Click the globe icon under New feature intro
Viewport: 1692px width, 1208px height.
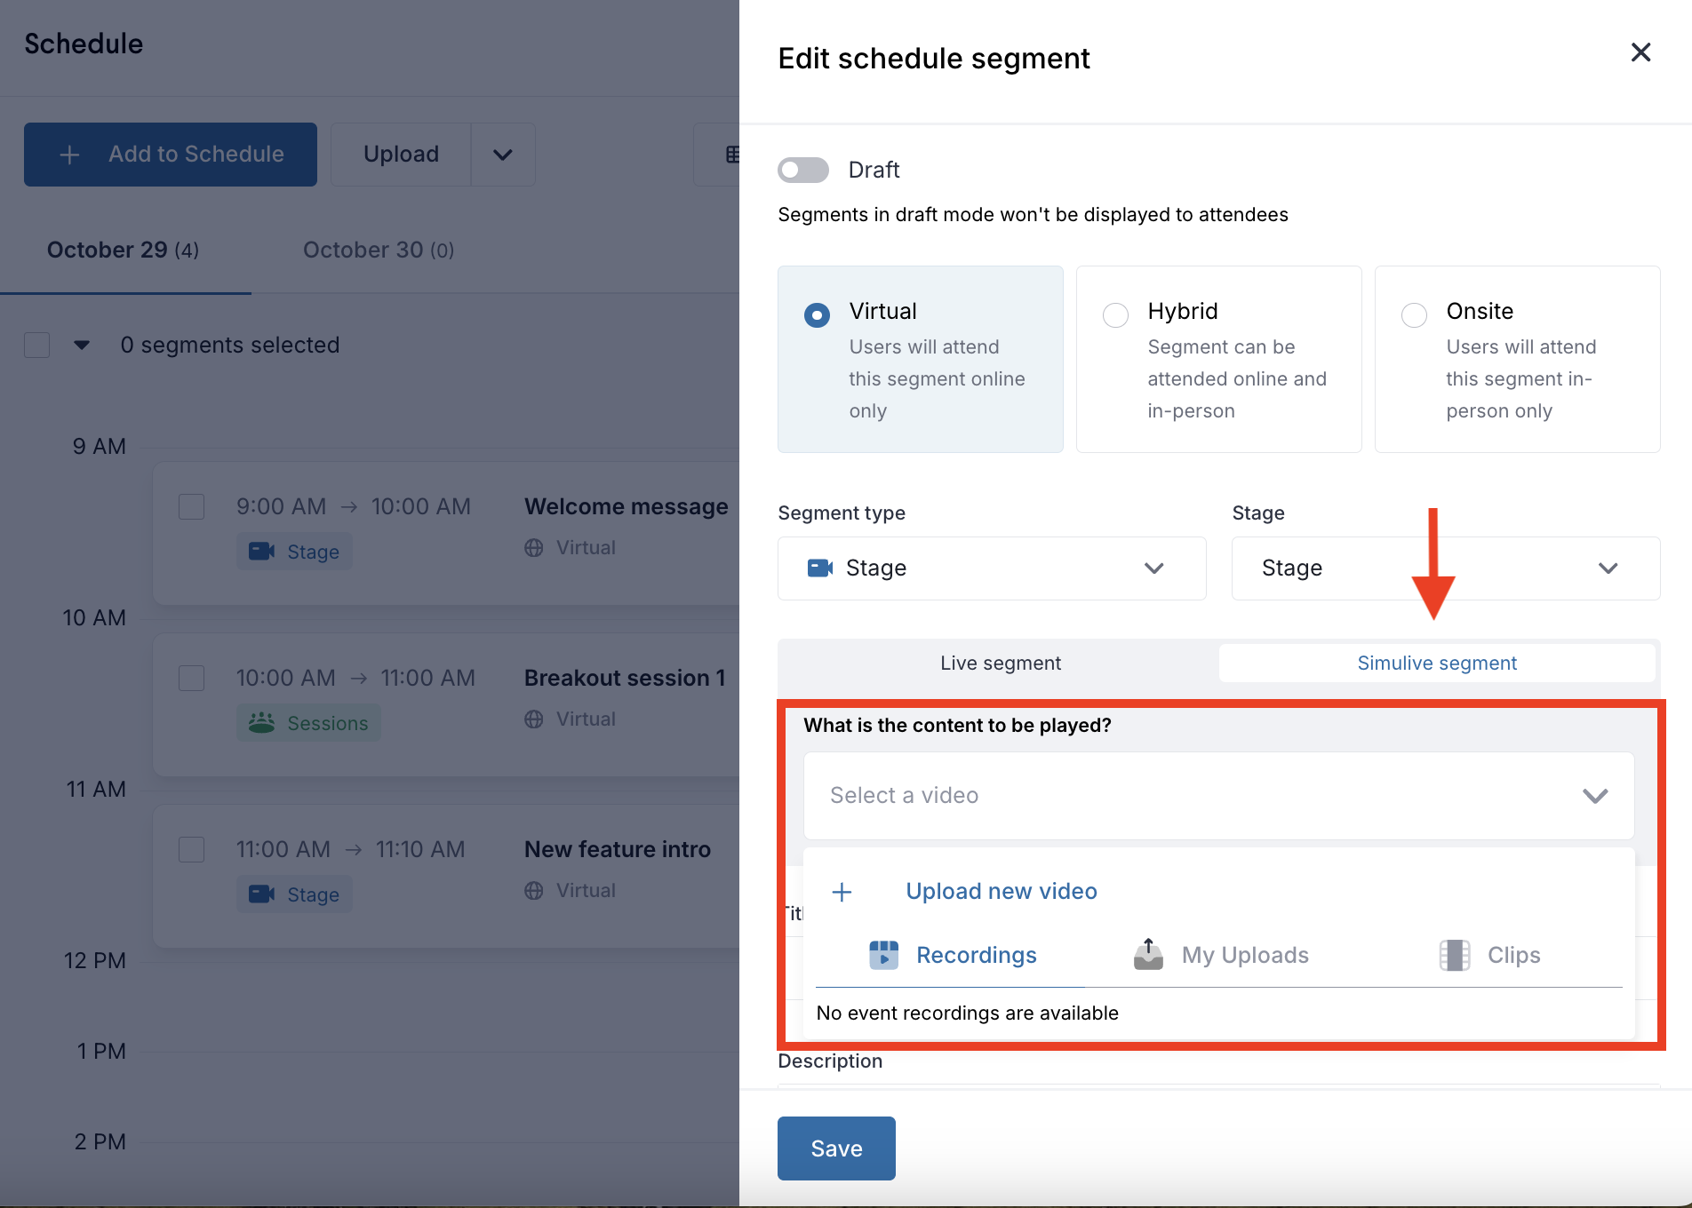point(534,891)
